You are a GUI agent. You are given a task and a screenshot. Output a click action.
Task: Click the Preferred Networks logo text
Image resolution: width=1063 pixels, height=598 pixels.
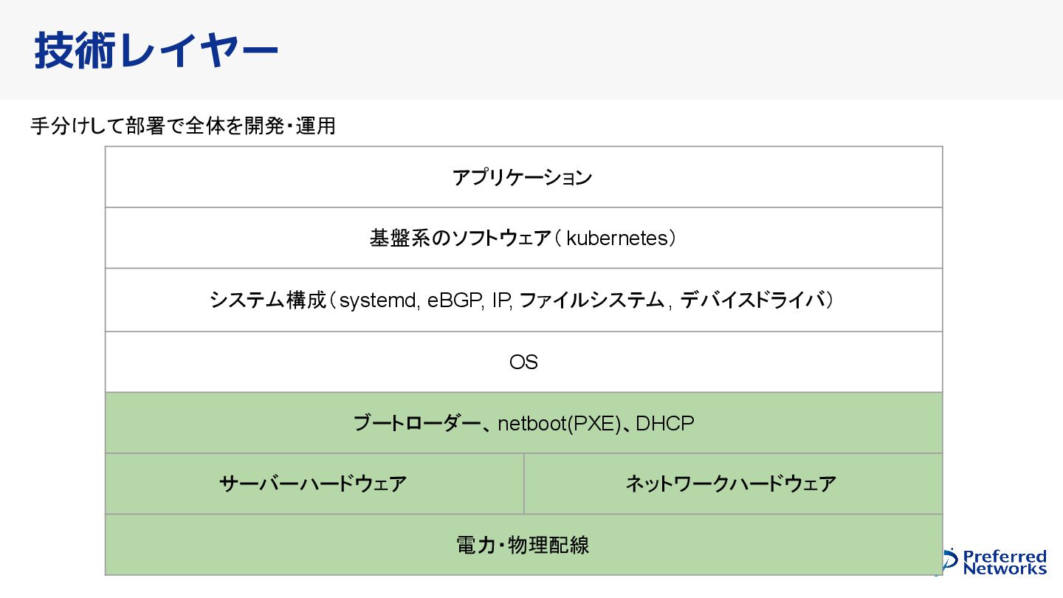click(1005, 563)
